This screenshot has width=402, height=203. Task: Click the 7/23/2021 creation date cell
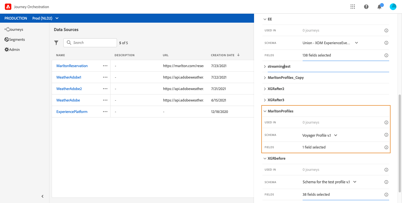point(219,66)
